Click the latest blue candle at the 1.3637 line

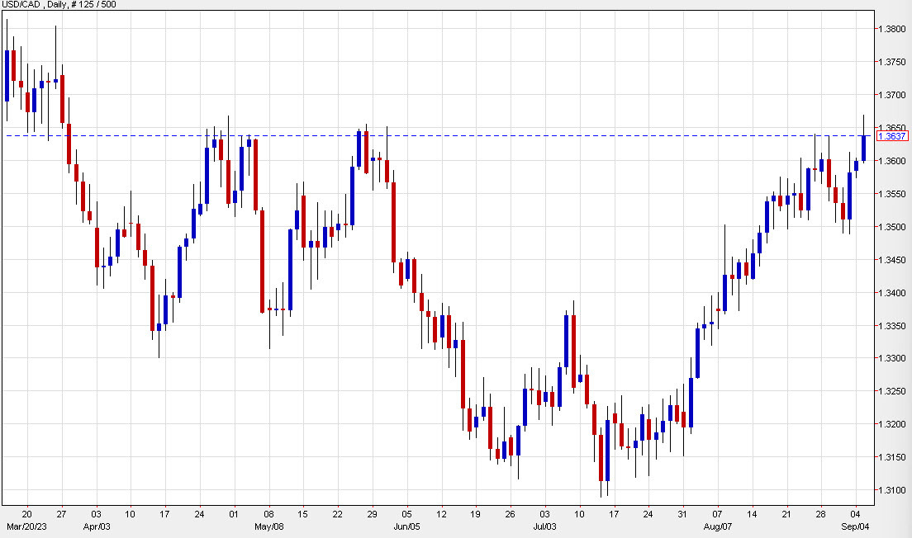[x=864, y=149]
